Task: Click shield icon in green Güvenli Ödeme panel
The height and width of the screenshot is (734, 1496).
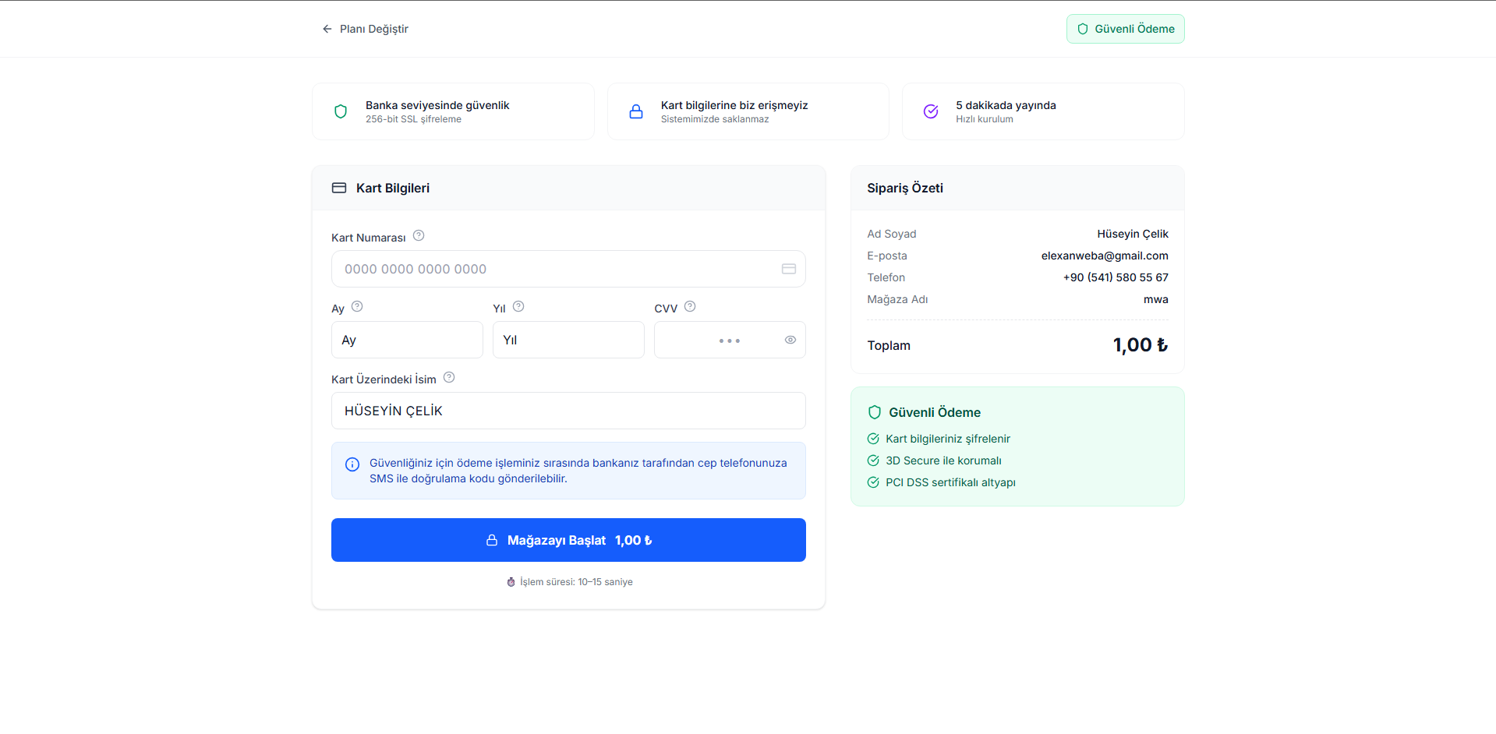Action: (x=875, y=412)
